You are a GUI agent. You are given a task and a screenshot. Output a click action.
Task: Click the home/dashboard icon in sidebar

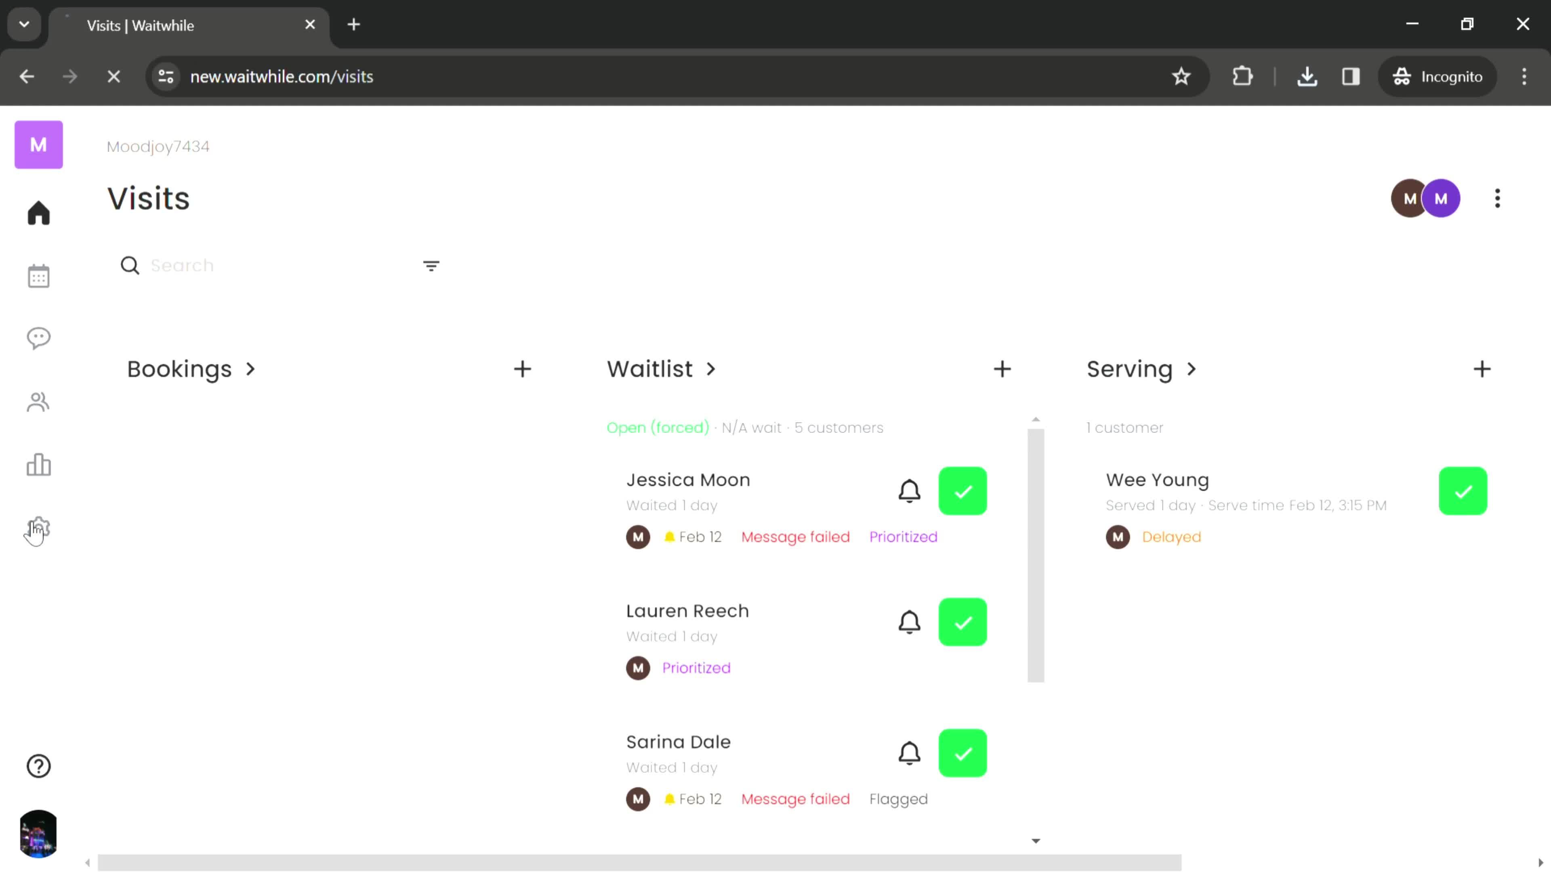click(38, 213)
